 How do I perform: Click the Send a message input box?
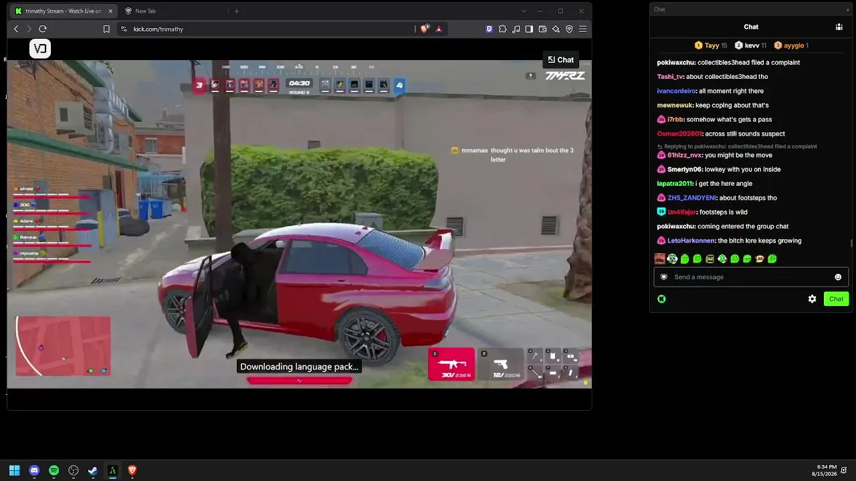[750, 277]
